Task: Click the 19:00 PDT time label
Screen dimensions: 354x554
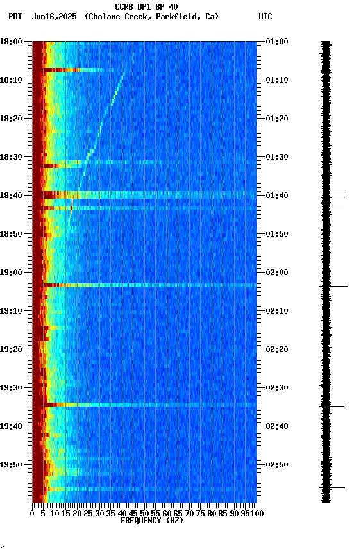Action: tap(11, 273)
